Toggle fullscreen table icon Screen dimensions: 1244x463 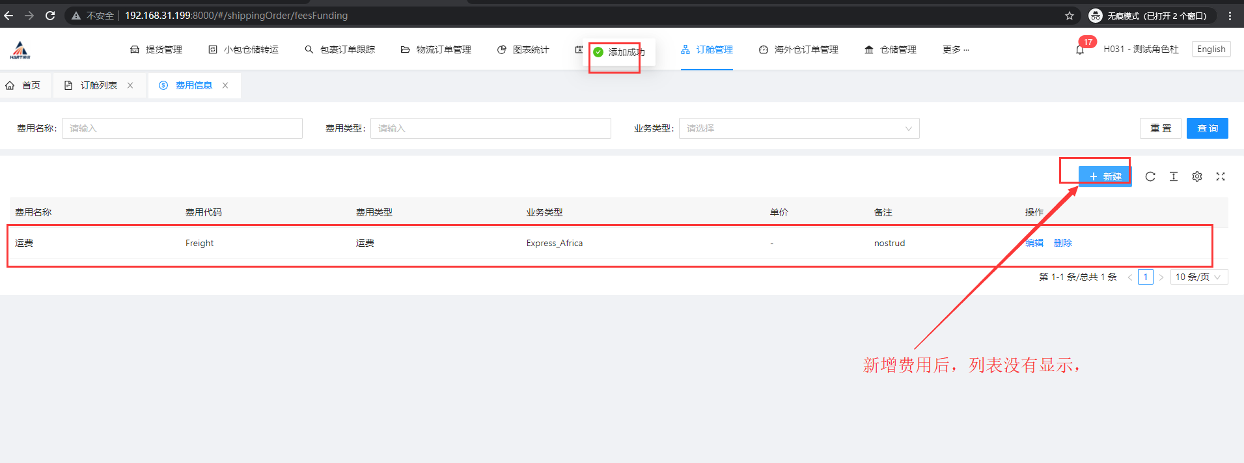coord(1221,176)
